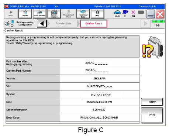The image size is (169, 137).
Task: Click the CONSULT-III plus logo icon
Action: [x=6, y=6]
